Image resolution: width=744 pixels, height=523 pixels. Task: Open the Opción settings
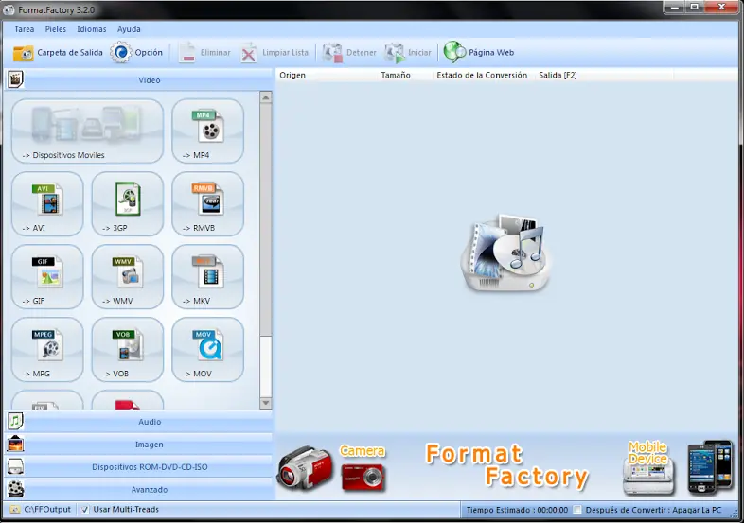coord(136,53)
